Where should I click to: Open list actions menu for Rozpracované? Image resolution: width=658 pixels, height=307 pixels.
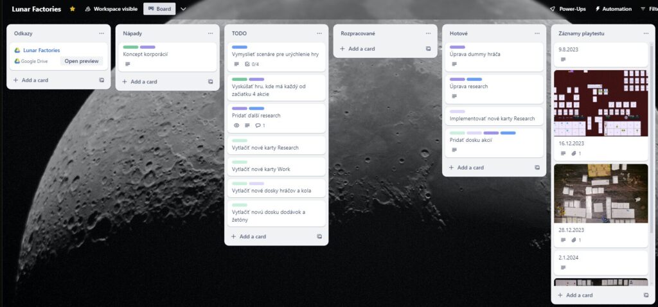[x=428, y=33]
